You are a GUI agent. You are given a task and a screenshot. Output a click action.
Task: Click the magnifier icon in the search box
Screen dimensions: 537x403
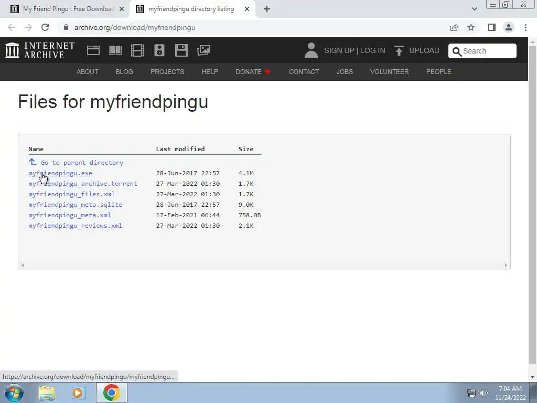point(457,51)
